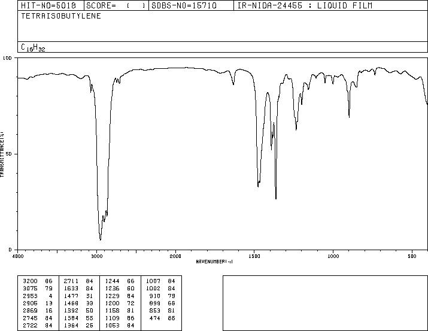Select peak table entry 1633
The width and height of the screenshot is (428, 331).
[71, 289]
